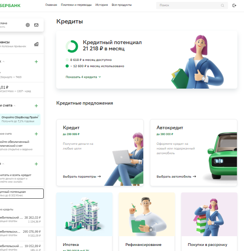This screenshot has height=251, width=244.
Task: Collapse the cards section chevron
Action: (x=4, y=61)
